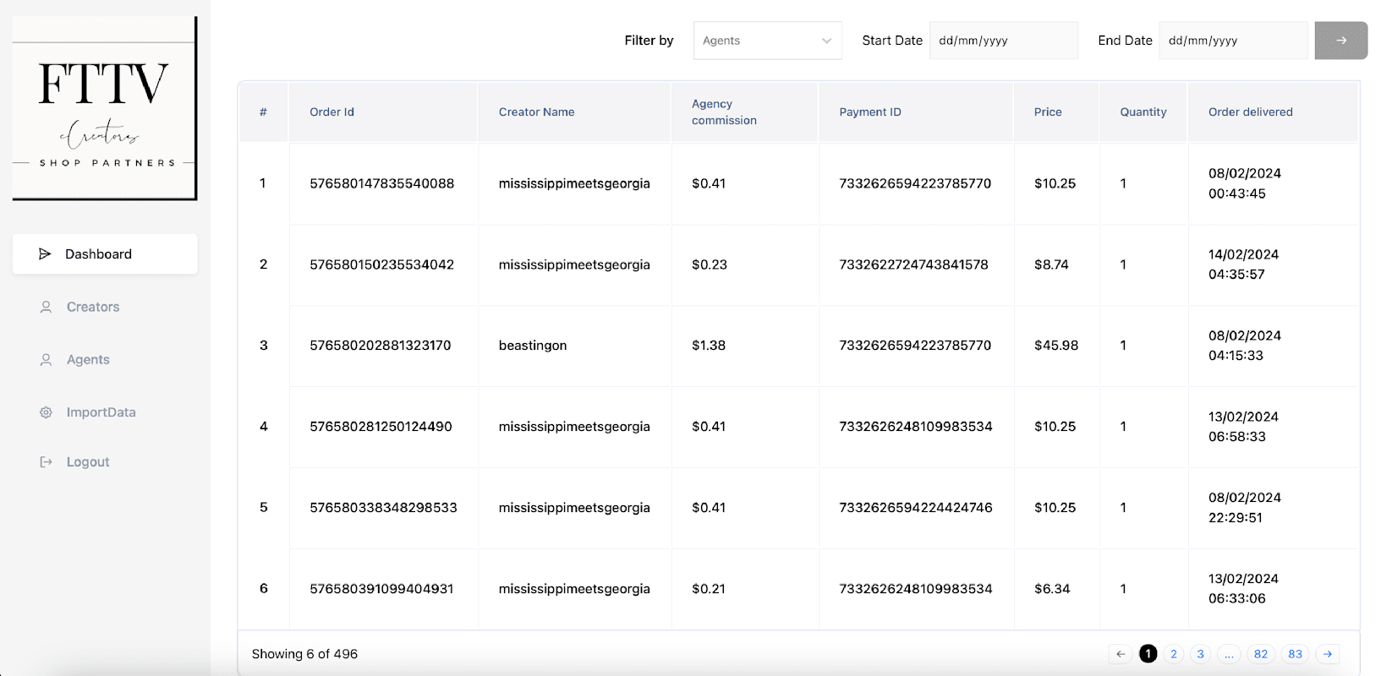Submit filter with the arrow button
This screenshot has height=676, width=1381.
(x=1340, y=41)
